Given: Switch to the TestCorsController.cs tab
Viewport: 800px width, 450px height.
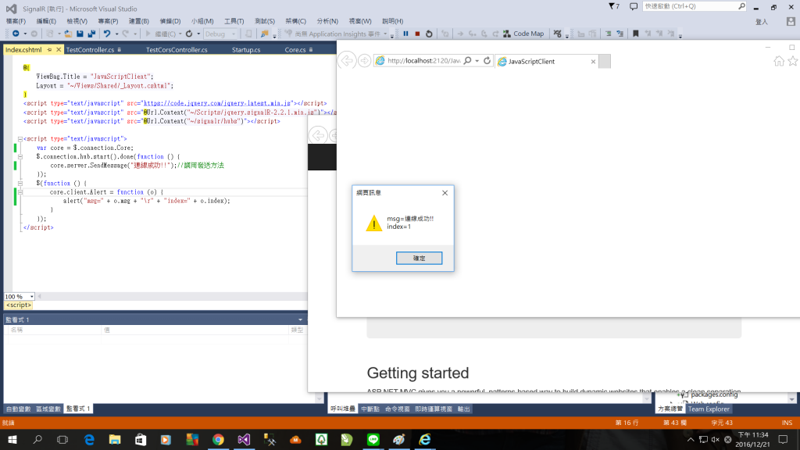Looking at the screenshot, I should pyautogui.click(x=177, y=50).
